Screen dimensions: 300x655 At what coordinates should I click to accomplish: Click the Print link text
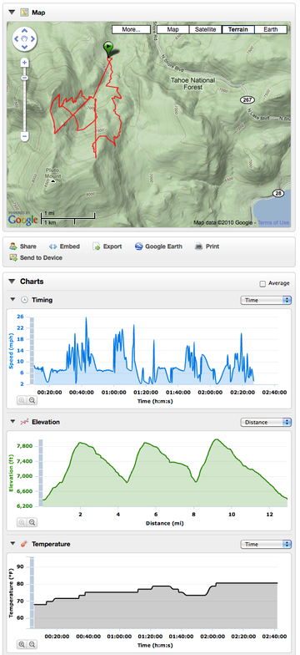212,246
